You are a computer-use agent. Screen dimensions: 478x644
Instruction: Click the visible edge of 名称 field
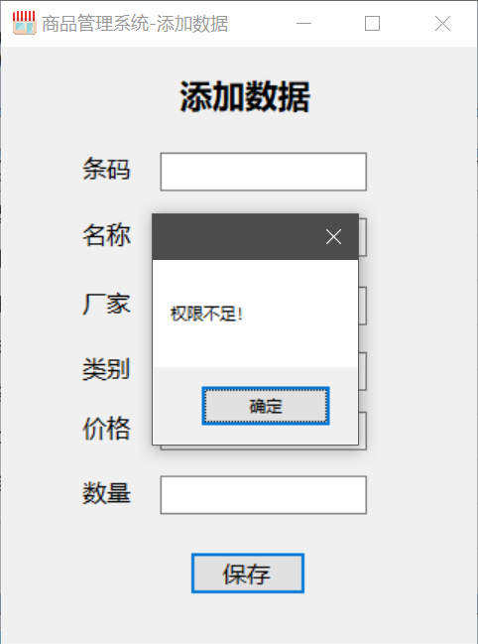pyautogui.click(x=363, y=237)
